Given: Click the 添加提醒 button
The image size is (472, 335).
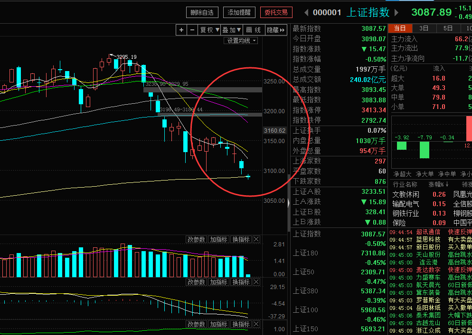Looking at the screenshot, I should [239, 13].
